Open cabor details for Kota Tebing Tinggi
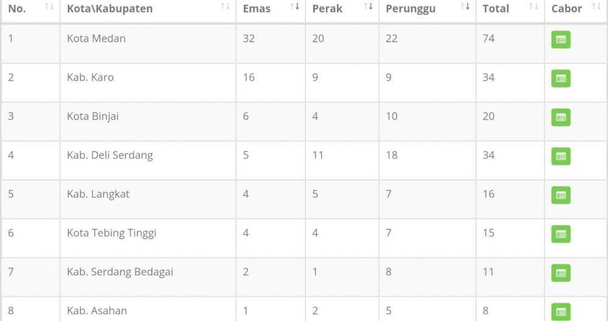Viewport: 608px width, 321px height. click(x=561, y=234)
